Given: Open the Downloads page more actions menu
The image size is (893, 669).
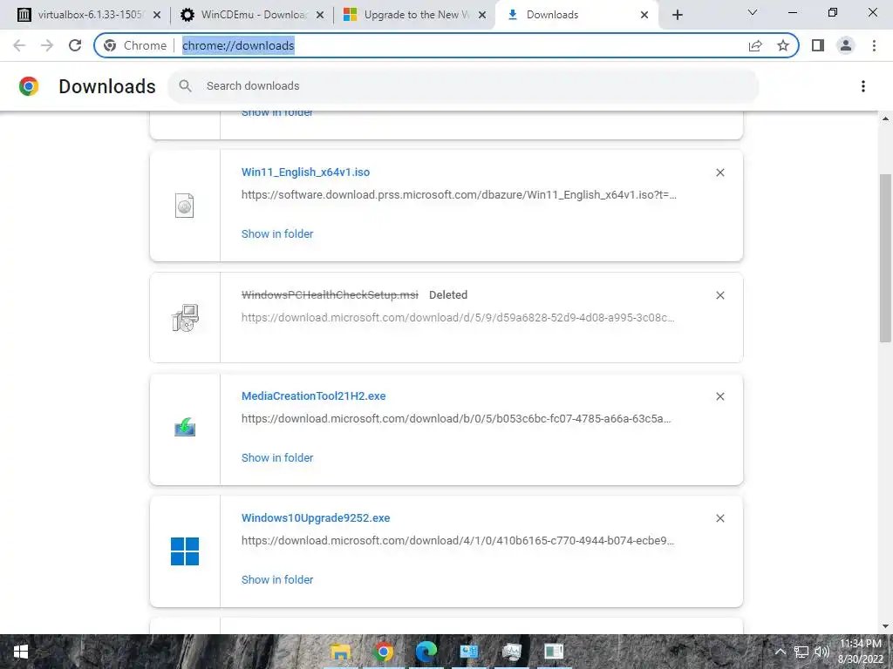Looking at the screenshot, I should [862, 86].
